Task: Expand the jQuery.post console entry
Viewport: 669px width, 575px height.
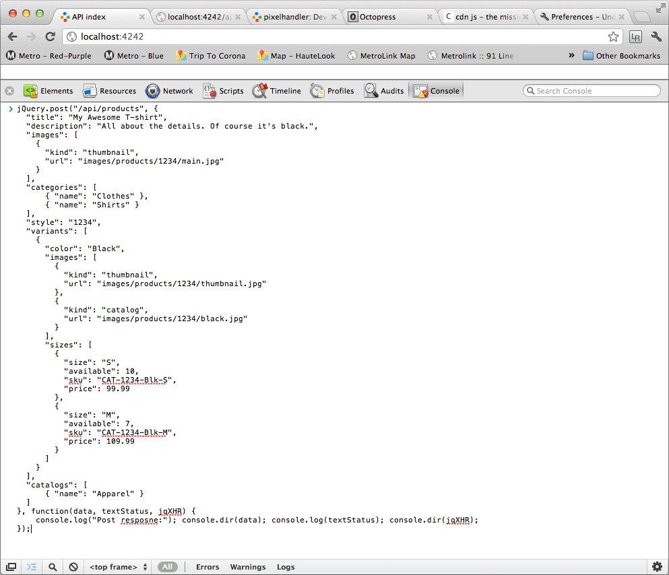Action: (11, 108)
